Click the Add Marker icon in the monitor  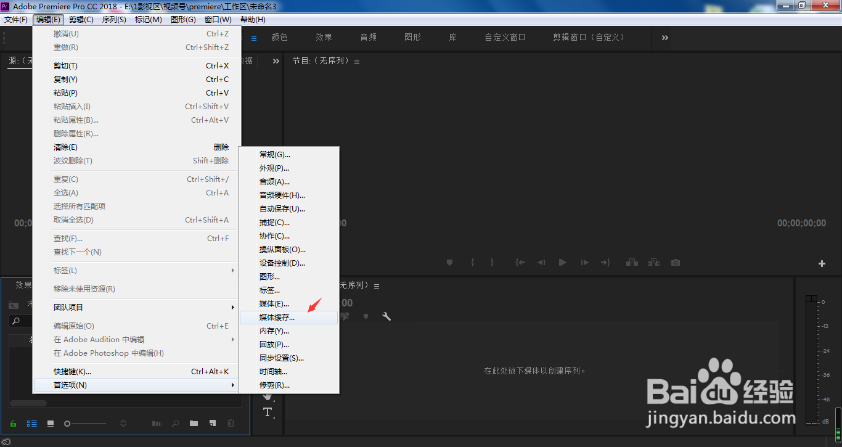point(449,263)
